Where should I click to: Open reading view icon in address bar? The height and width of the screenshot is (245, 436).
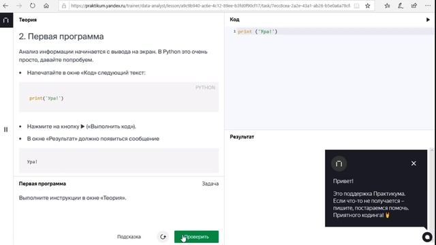[356, 6]
